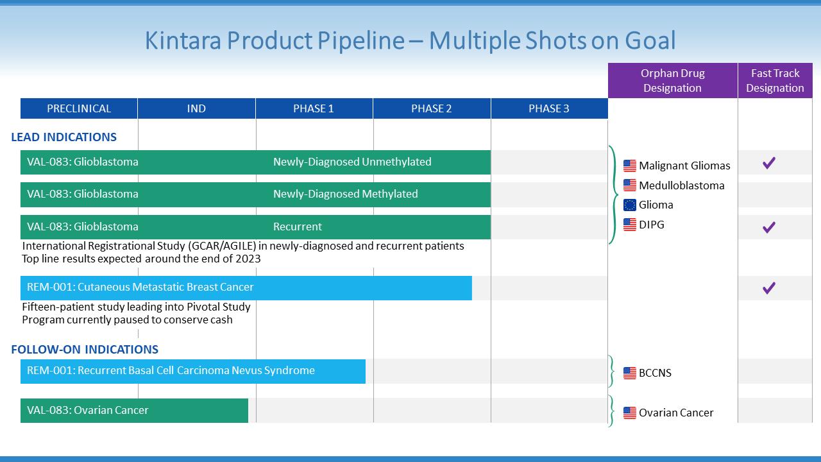Click the 'Fifteen-patient study leading into Pivotal Study' line
This screenshot has width=821, height=462.
pyautogui.click(x=136, y=307)
